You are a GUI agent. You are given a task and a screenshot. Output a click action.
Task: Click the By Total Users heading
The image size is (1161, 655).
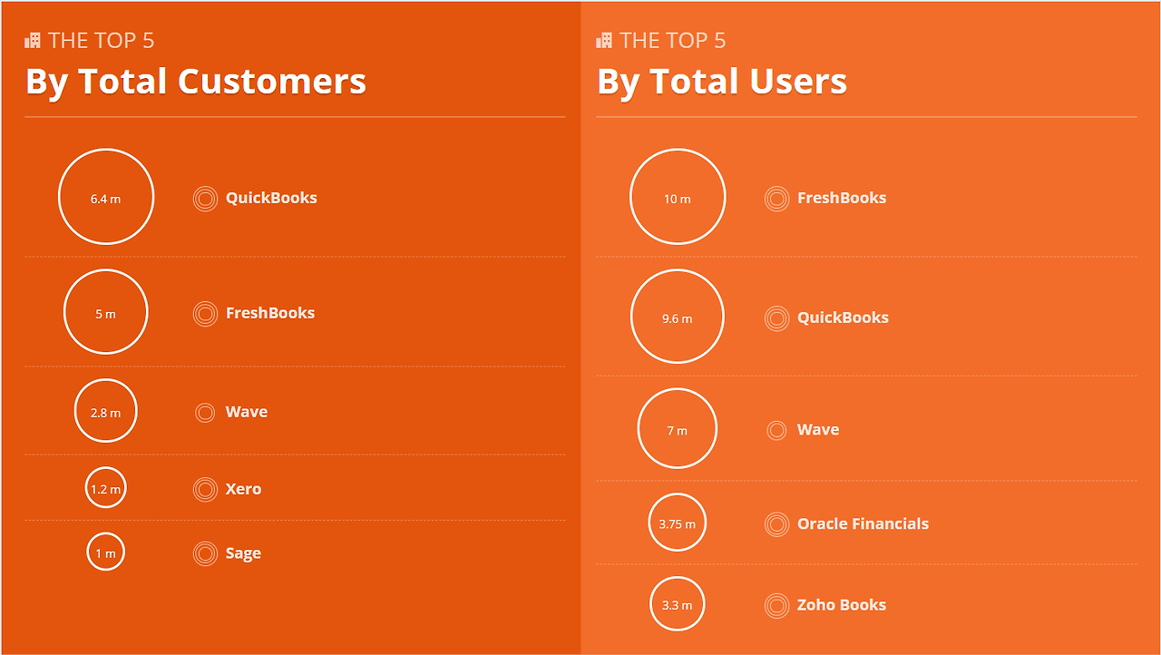(722, 82)
